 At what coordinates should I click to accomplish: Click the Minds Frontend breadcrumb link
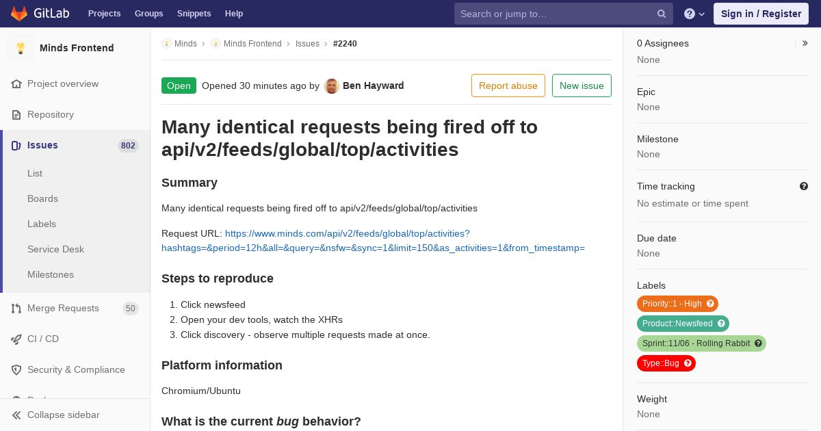click(252, 44)
